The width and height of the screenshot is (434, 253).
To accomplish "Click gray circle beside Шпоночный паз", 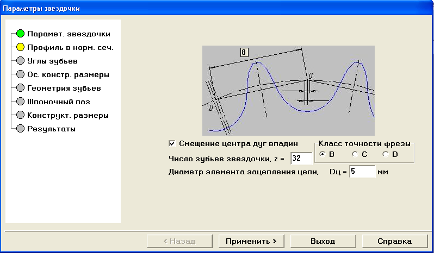I will [20, 102].
